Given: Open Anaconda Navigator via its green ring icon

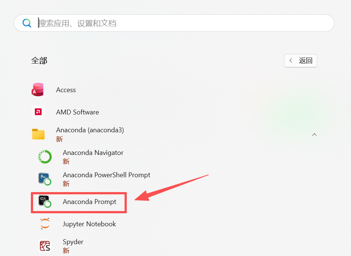Looking at the screenshot, I should 45,157.
